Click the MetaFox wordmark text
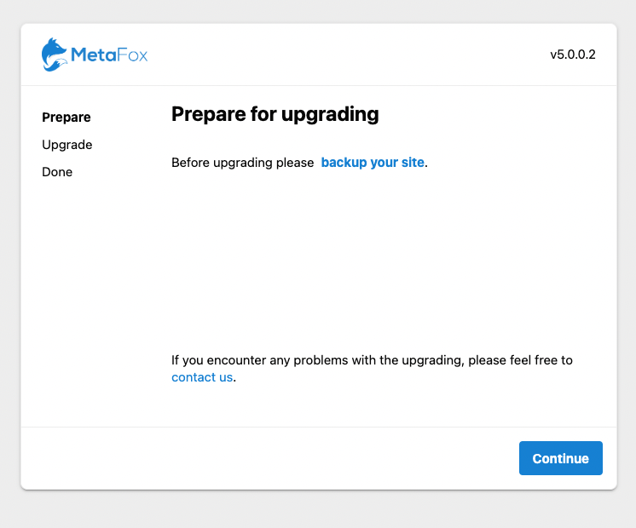This screenshot has height=528, width=636. coord(109,55)
